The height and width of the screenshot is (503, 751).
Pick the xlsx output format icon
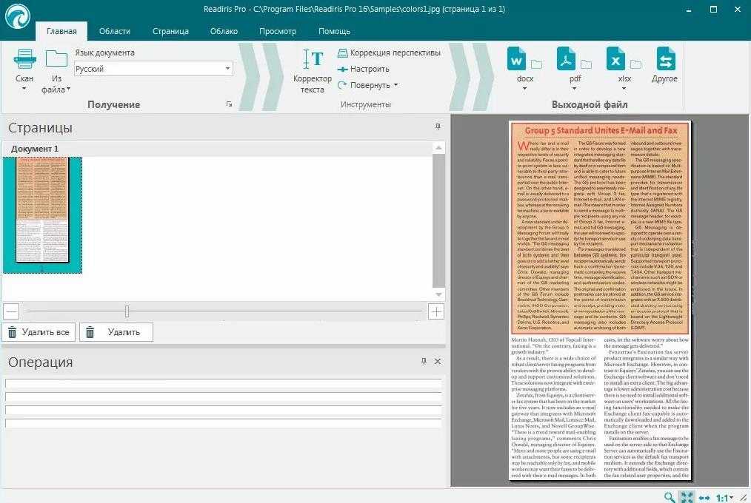click(x=616, y=59)
